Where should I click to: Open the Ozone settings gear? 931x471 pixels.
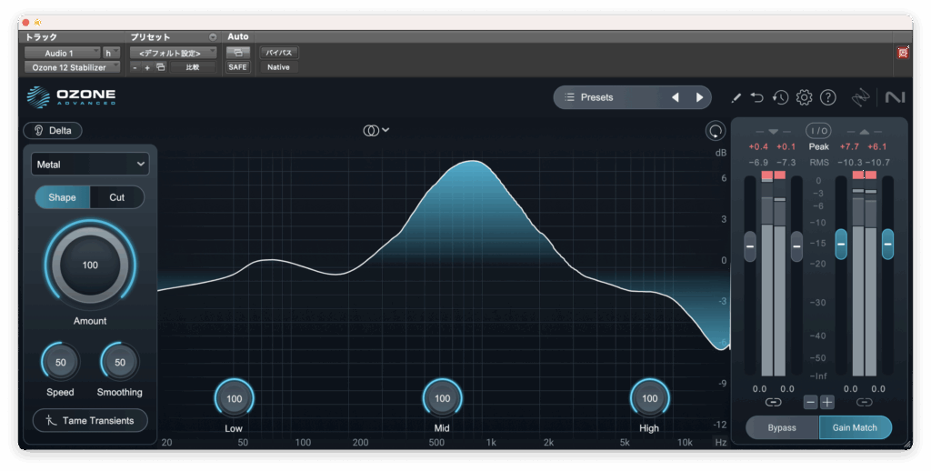(x=804, y=97)
